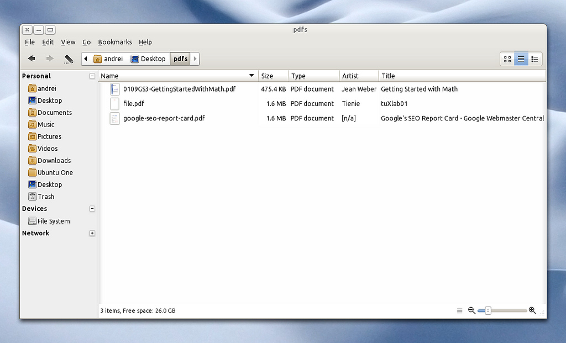Open the Bookmarks menu

pyautogui.click(x=115, y=42)
